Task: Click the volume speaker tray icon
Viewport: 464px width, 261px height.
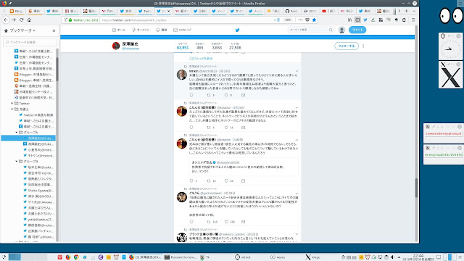Action: (393, 257)
